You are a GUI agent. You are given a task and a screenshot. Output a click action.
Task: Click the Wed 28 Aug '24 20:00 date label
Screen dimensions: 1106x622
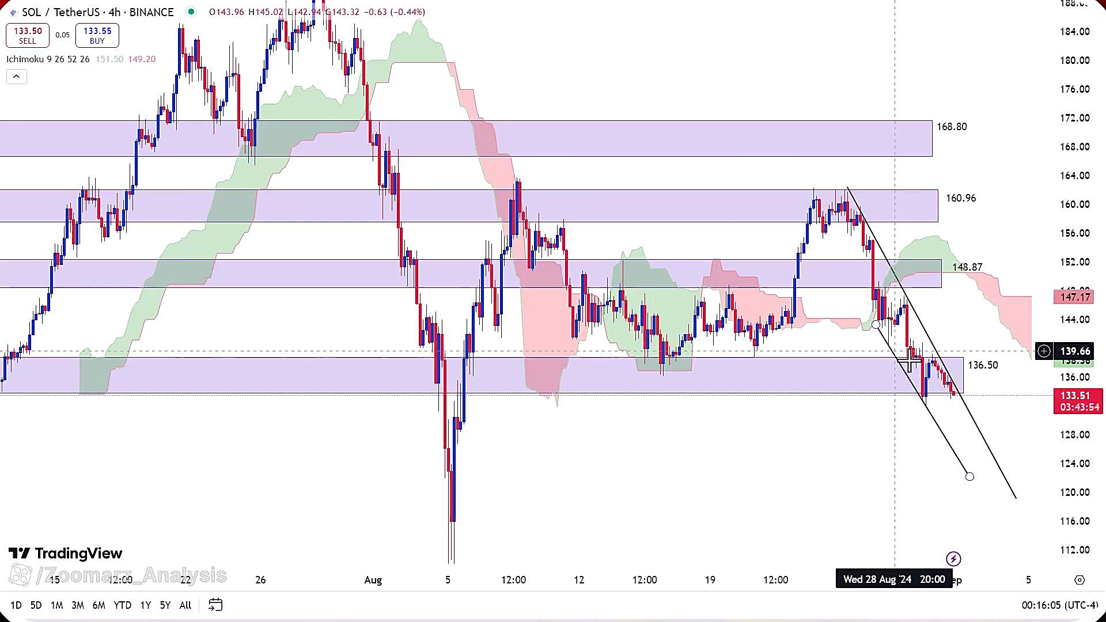[x=894, y=579]
